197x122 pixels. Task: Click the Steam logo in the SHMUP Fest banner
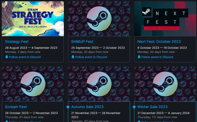(x=99, y=19)
